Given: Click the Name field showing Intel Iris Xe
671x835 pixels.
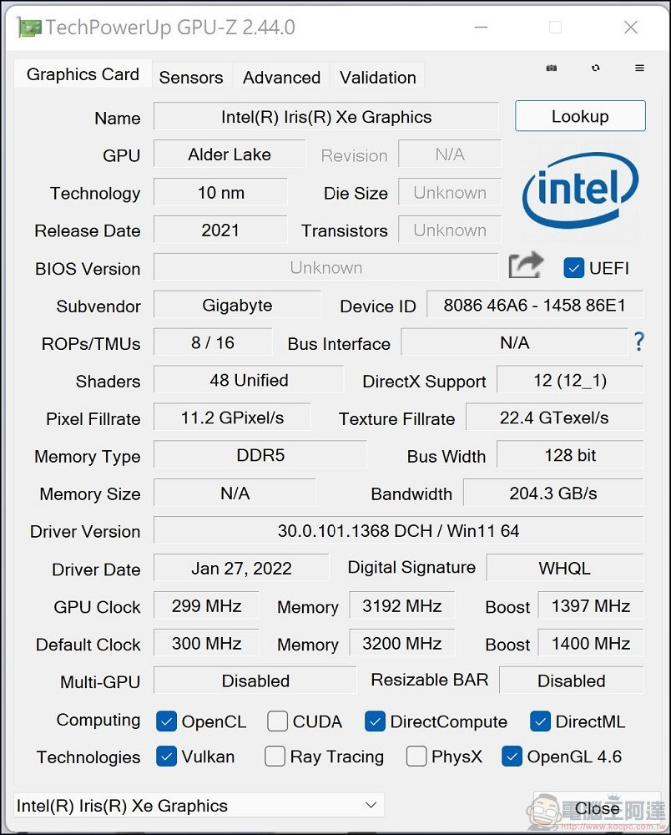Looking at the screenshot, I should 326,116.
